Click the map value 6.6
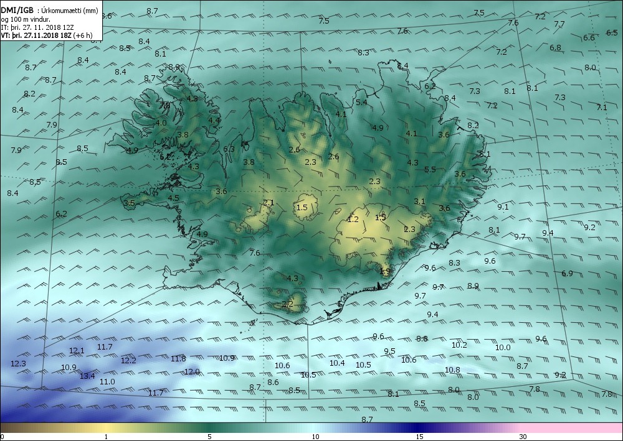 point(589,38)
